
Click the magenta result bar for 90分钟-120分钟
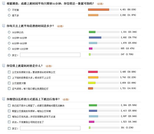click(x=91, y=48)
